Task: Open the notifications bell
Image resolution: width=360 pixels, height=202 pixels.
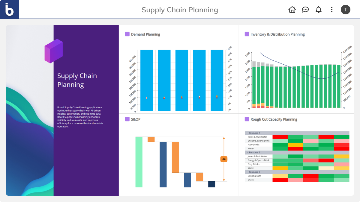Action: tap(318, 10)
